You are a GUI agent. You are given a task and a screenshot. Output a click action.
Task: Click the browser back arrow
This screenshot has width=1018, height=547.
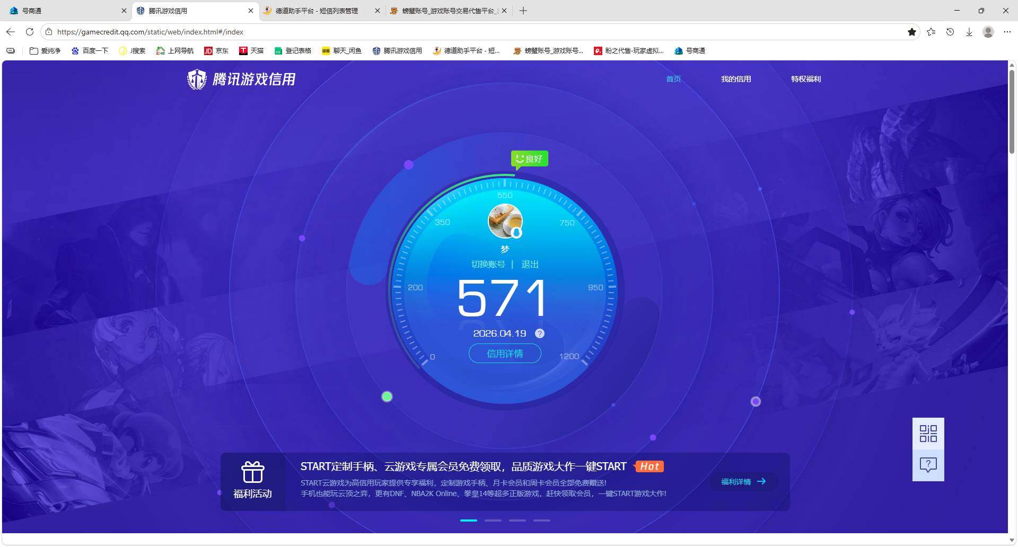click(x=11, y=32)
